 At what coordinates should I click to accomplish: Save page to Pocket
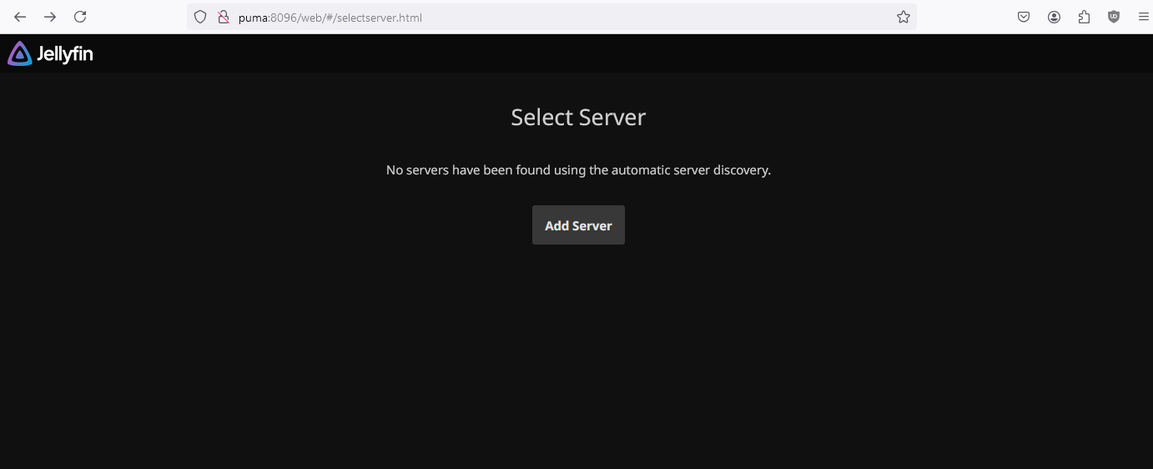1024,17
